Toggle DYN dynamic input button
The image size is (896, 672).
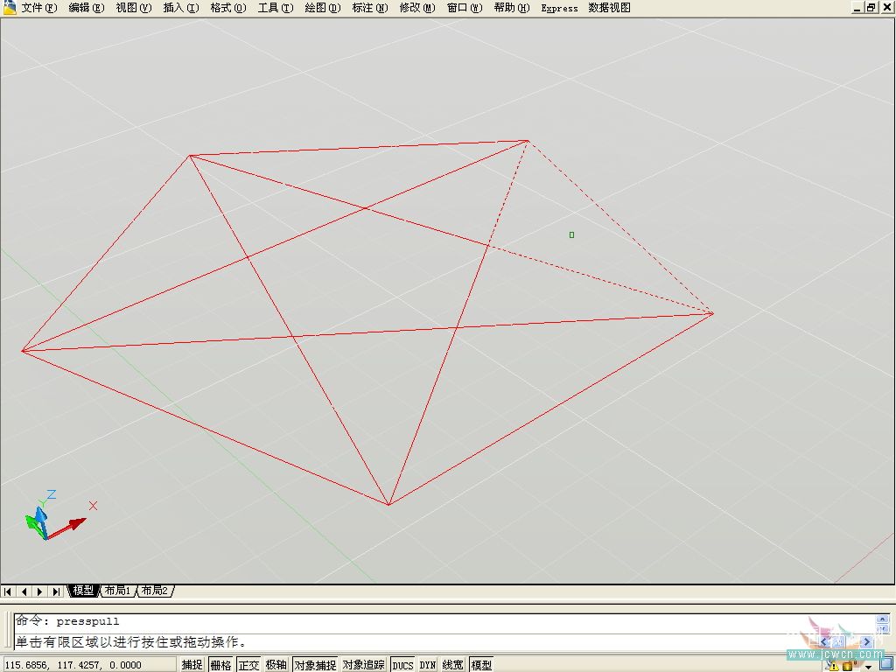pyautogui.click(x=427, y=665)
